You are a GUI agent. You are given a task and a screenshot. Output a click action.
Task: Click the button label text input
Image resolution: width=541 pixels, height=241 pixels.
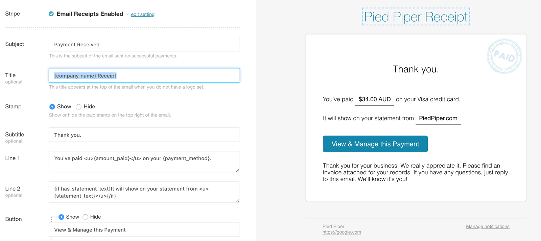pyautogui.click(x=144, y=229)
